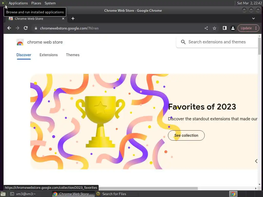Bookmark this page with star icon
This screenshot has width=263, height=197.
coord(214,28)
